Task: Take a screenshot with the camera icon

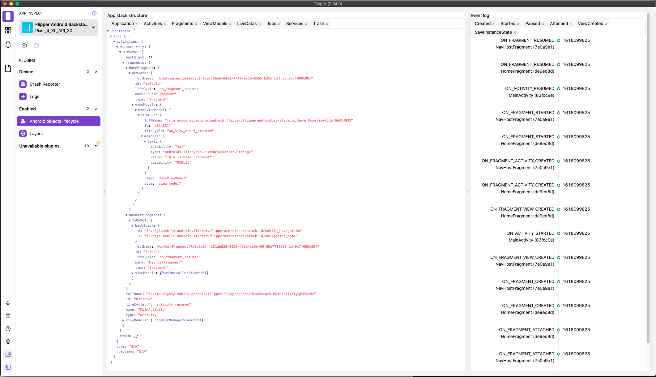Action: click(x=24, y=45)
